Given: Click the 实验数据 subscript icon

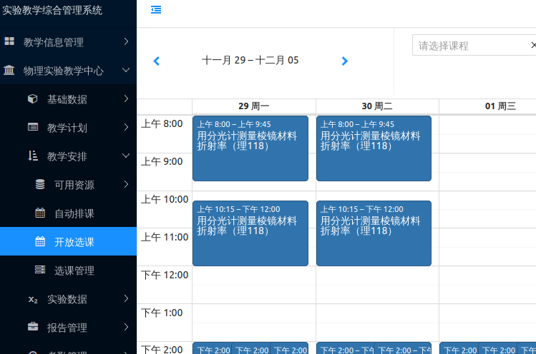Looking at the screenshot, I should [x=33, y=299].
